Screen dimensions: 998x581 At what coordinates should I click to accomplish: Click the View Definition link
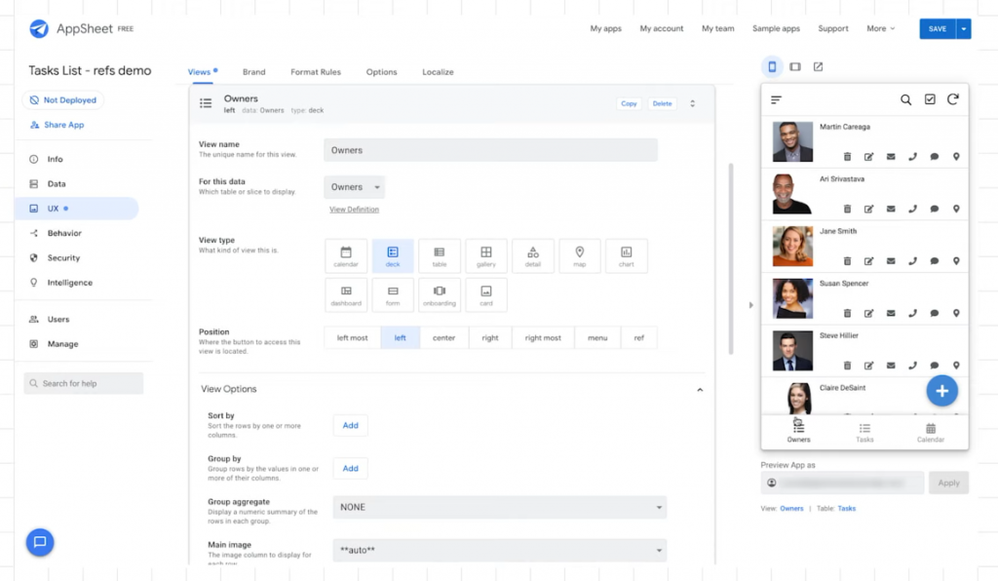click(x=354, y=210)
